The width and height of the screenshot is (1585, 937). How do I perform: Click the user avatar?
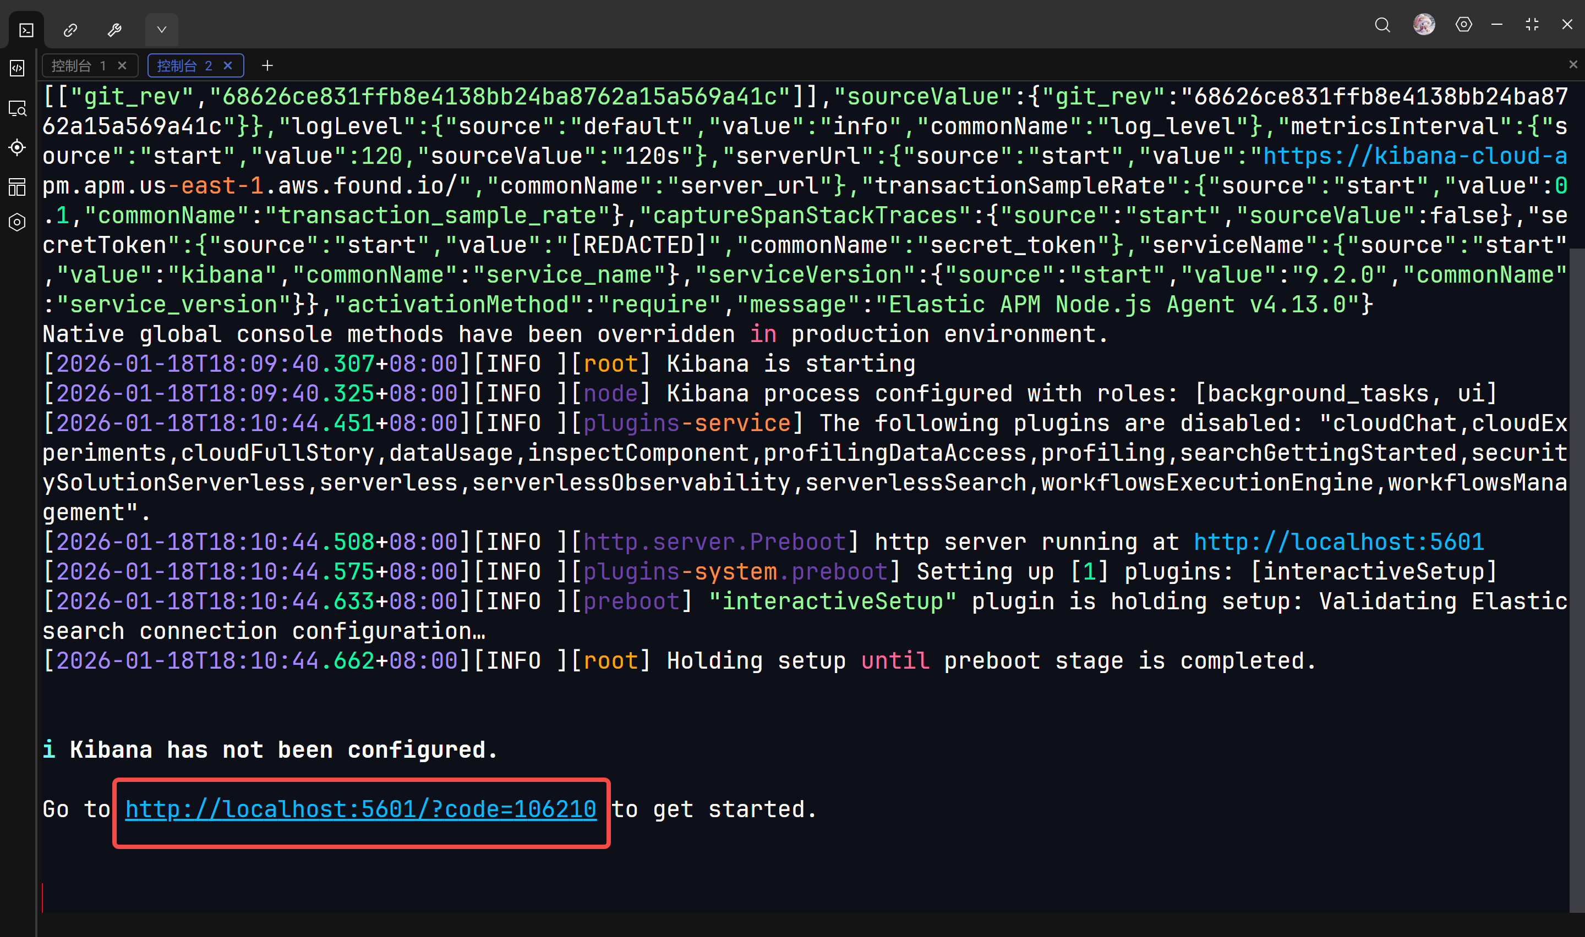click(x=1423, y=25)
